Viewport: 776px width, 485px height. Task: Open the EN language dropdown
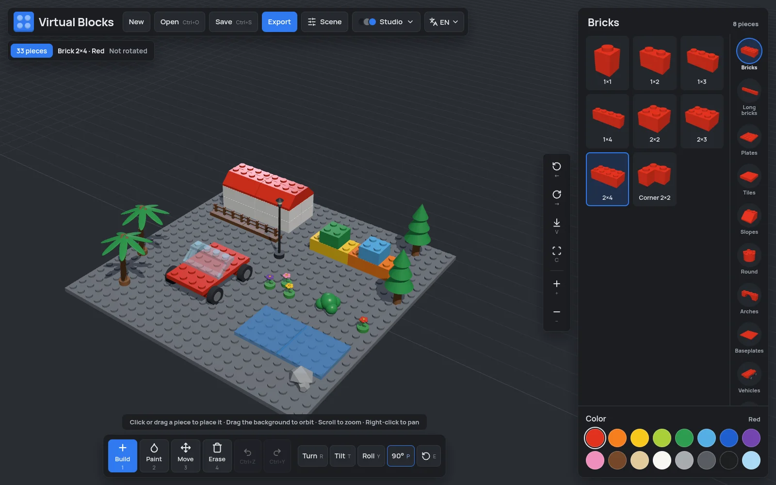coord(444,22)
